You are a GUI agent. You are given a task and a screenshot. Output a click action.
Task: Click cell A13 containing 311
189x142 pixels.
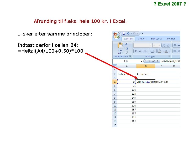pyautogui.click(x=127, y=117)
